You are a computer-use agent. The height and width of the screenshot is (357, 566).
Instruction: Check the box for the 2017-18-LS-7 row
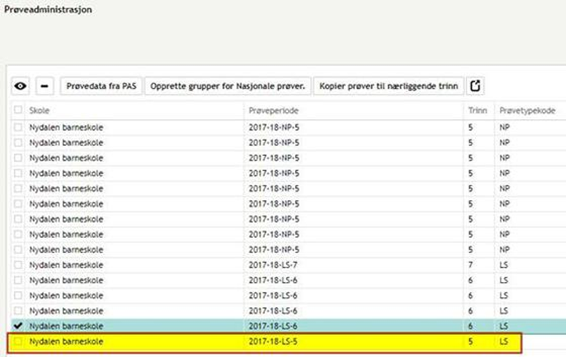[x=18, y=265]
